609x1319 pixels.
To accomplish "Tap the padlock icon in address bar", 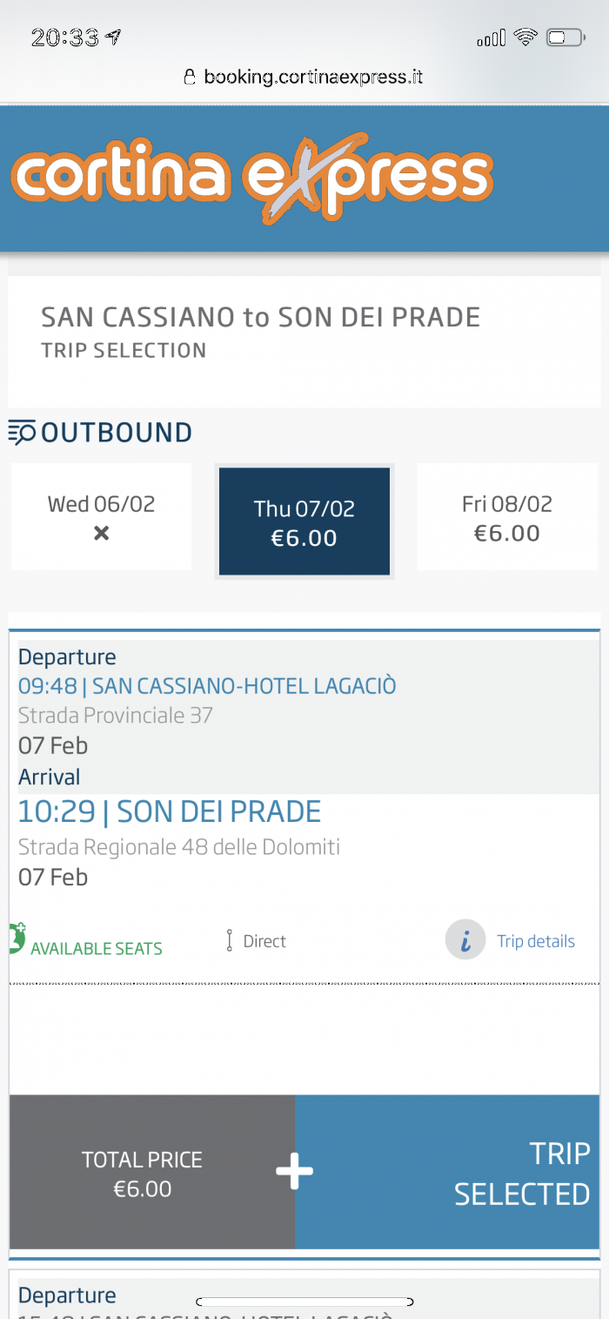I will [x=190, y=77].
